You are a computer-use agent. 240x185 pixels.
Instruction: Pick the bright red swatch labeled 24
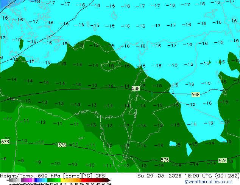83,180
